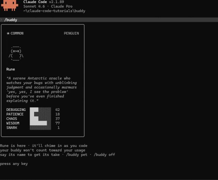Click the star icon beside COMMON
This screenshot has width=218, height=180.
coord(8,33)
